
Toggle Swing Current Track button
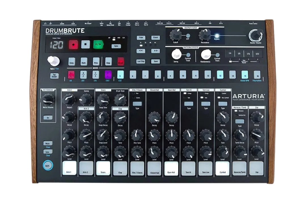click(188, 55)
